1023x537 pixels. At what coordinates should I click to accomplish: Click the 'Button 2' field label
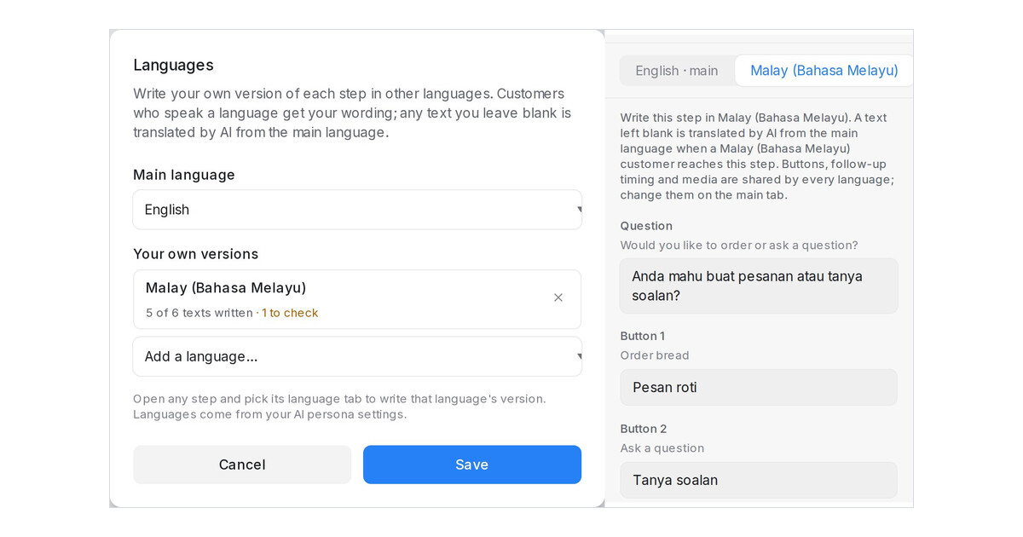(644, 429)
